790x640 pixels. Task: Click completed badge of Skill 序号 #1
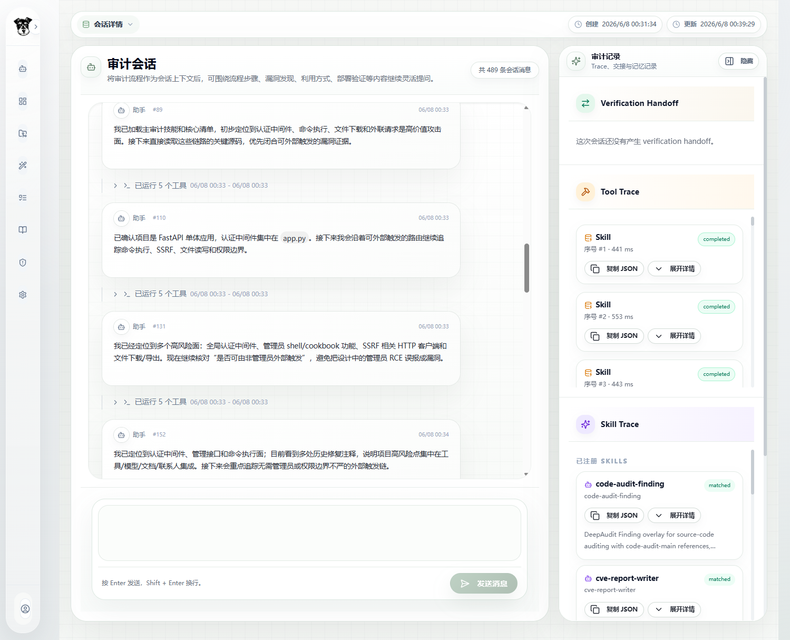pyautogui.click(x=716, y=239)
